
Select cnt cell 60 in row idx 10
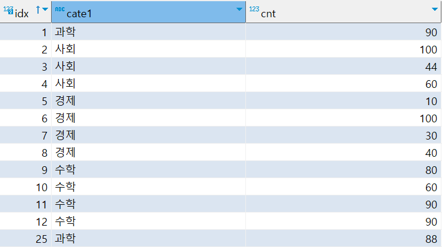coord(343,186)
